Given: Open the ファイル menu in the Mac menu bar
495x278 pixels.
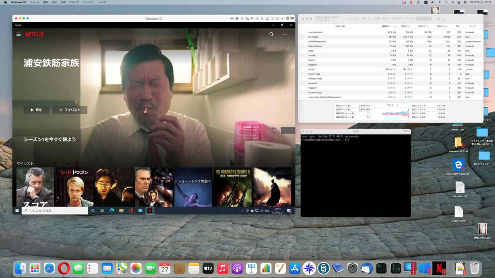Looking at the screenshot, I should (35, 2).
